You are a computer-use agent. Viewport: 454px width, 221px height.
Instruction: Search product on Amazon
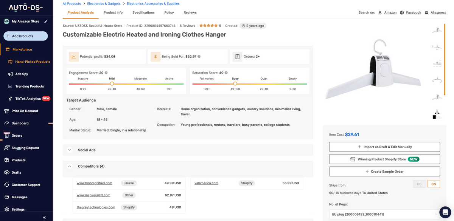390,12
